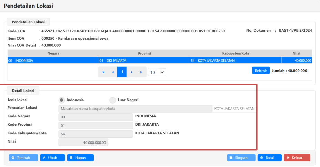Jump to last page arrow
Viewport: 320px width, 167px height.
[141, 72]
